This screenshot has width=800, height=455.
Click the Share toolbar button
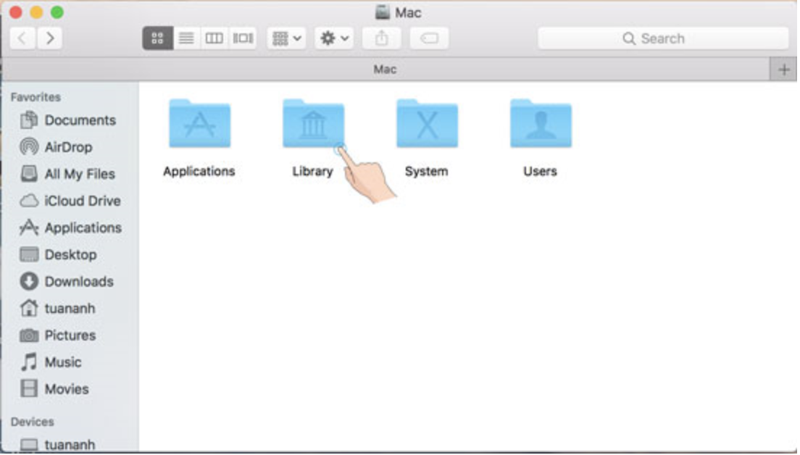[x=382, y=38]
